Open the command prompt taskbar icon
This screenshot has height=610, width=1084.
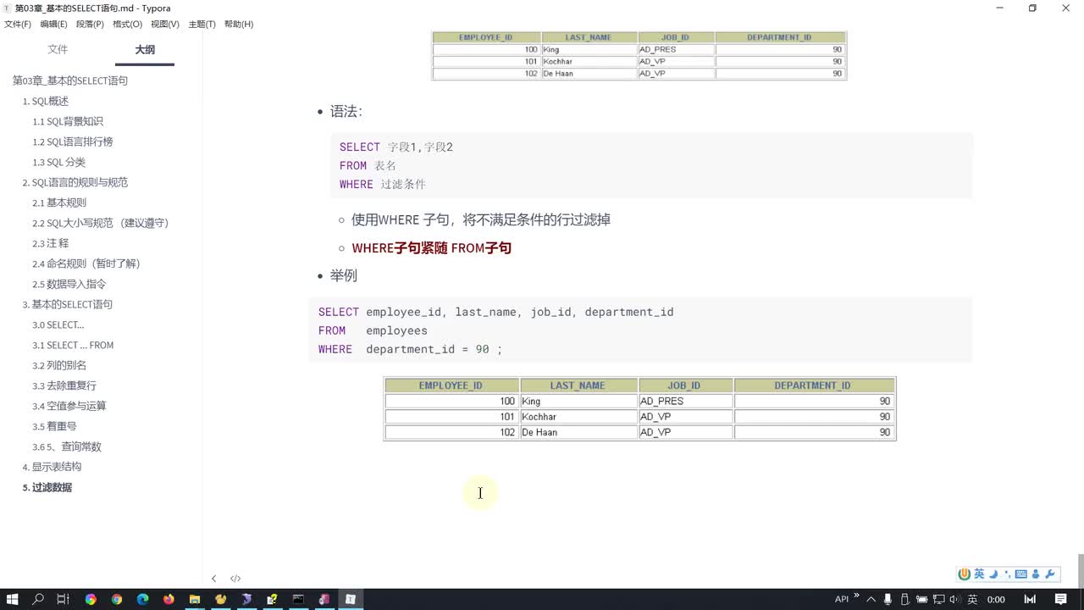click(x=298, y=599)
